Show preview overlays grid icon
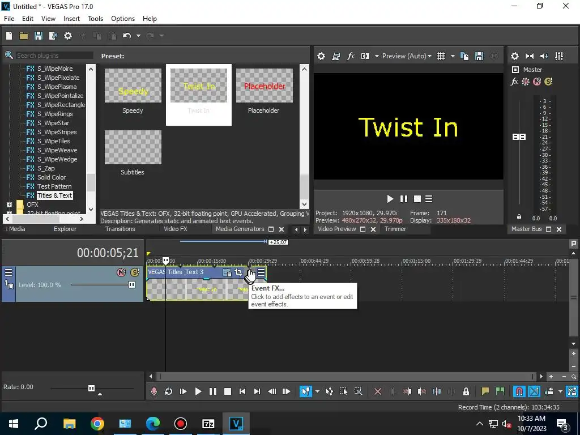This screenshot has width=580, height=435. (x=441, y=56)
